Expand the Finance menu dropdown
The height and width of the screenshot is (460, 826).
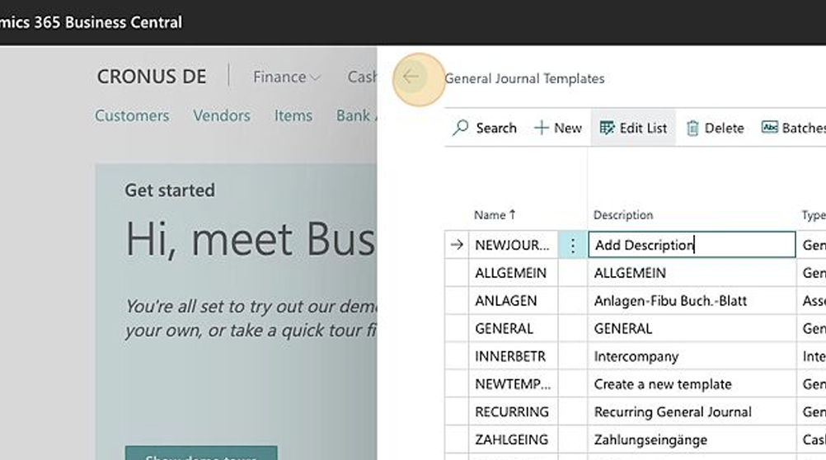coord(287,77)
